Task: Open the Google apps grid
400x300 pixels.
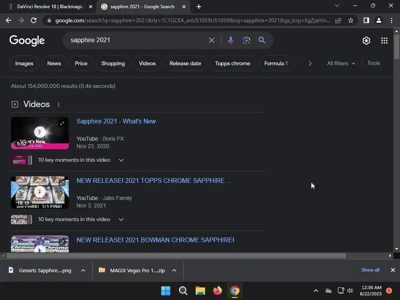Action: point(384,41)
